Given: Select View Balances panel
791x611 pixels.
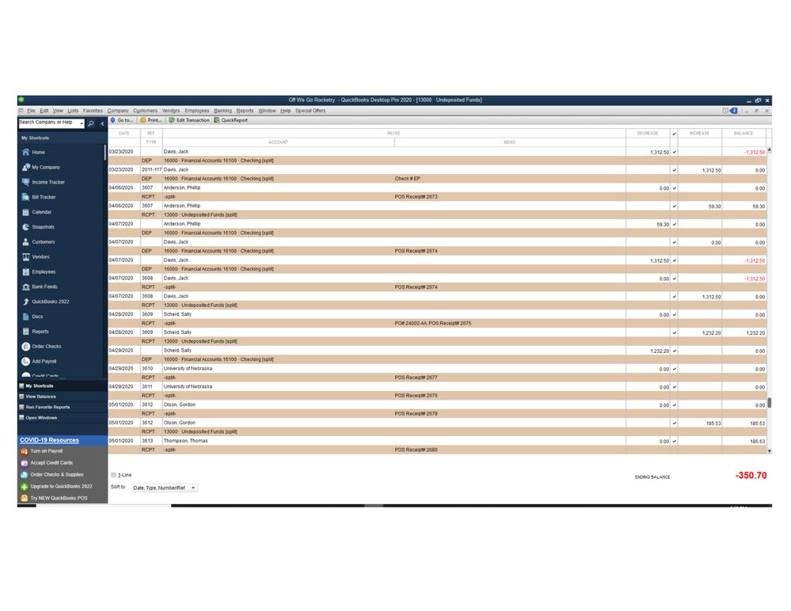Looking at the screenshot, I should coord(63,397).
